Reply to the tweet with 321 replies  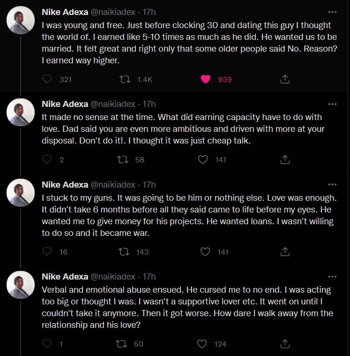(47, 79)
